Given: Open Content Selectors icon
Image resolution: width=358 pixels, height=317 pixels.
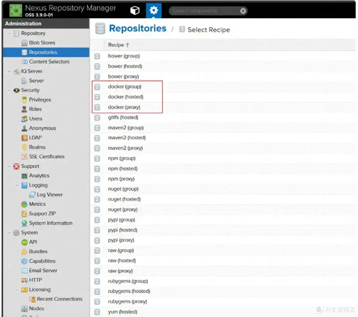Looking at the screenshot, I should pyautogui.click(x=24, y=62).
